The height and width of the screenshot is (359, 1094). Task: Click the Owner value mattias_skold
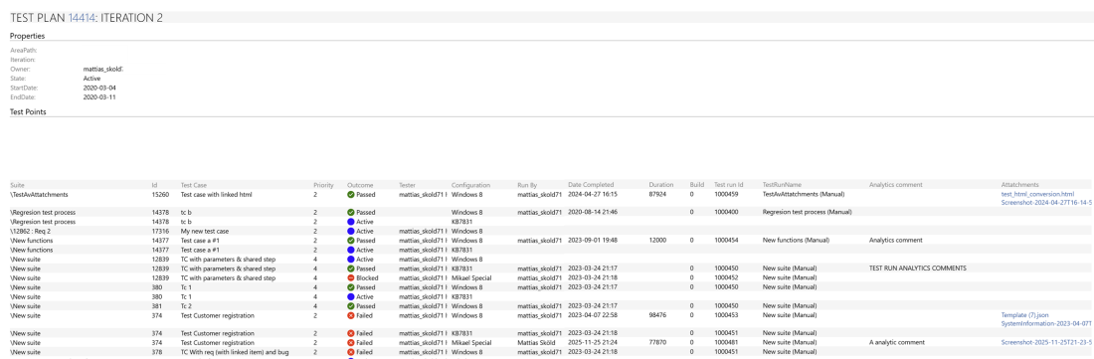click(103, 70)
